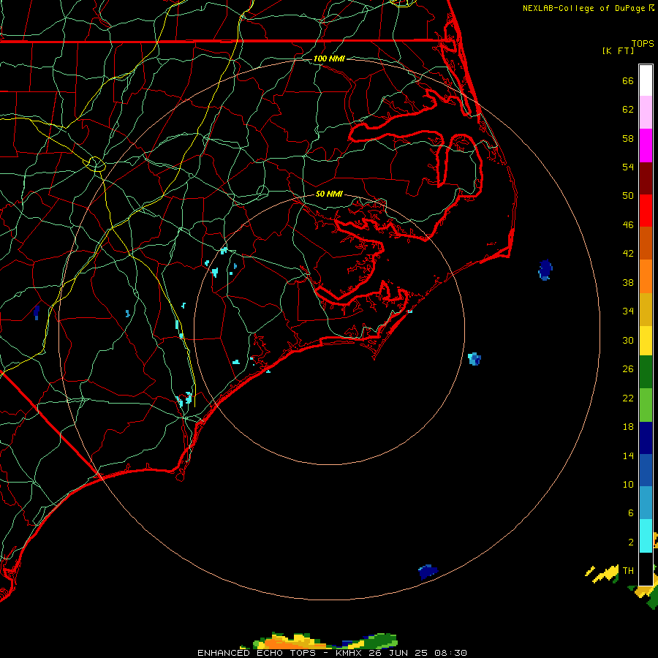Pick the white swatch in the legend

[646, 80]
